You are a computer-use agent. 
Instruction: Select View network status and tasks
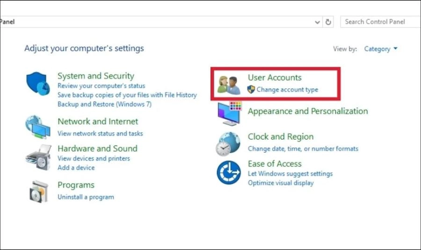100,133
